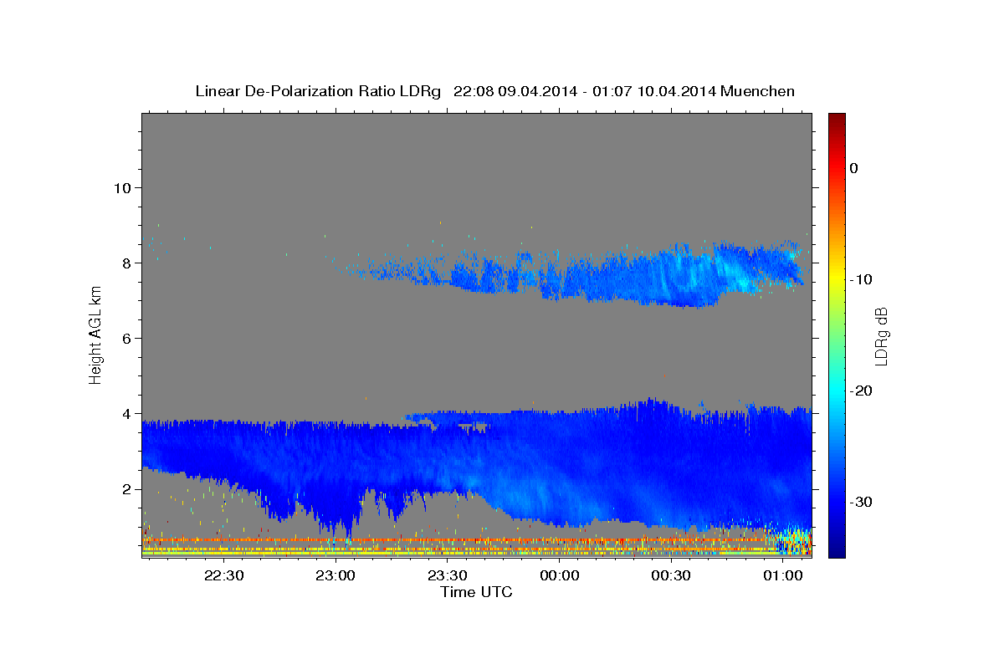Click the plot title 'Linear De-Polarization Ratio LDRg'
The image size is (1004, 669).
click(x=318, y=91)
